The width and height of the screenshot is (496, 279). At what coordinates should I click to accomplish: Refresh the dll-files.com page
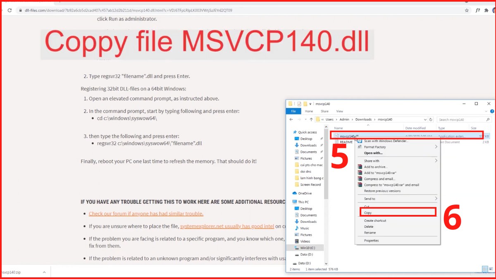click(9, 10)
